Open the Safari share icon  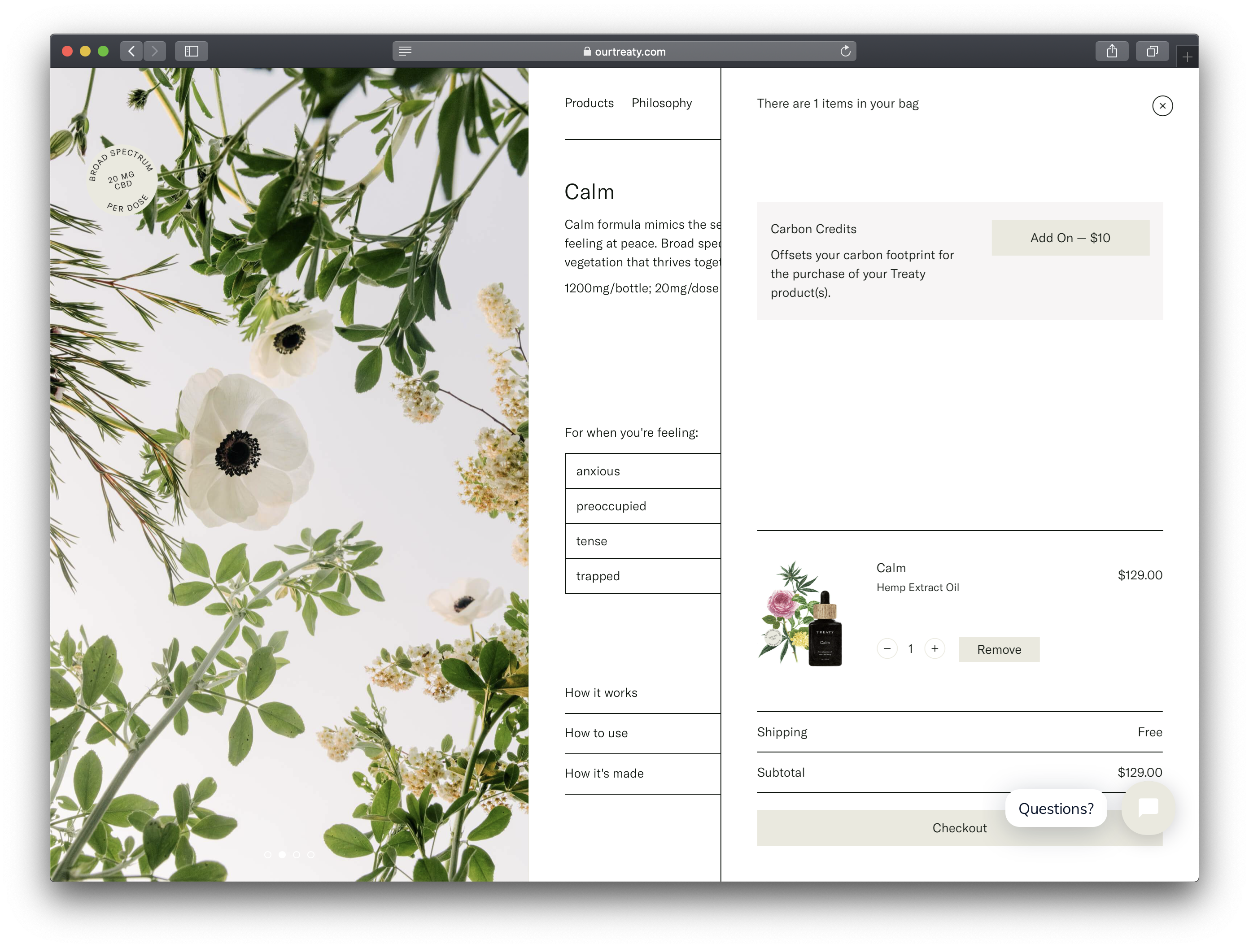pos(1111,52)
